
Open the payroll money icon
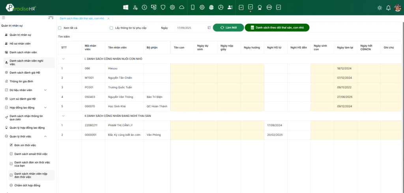pos(153,7)
